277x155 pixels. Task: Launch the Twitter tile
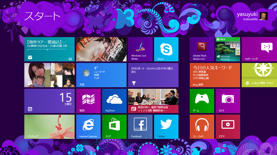pyautogui.click(x=166, y=127)
